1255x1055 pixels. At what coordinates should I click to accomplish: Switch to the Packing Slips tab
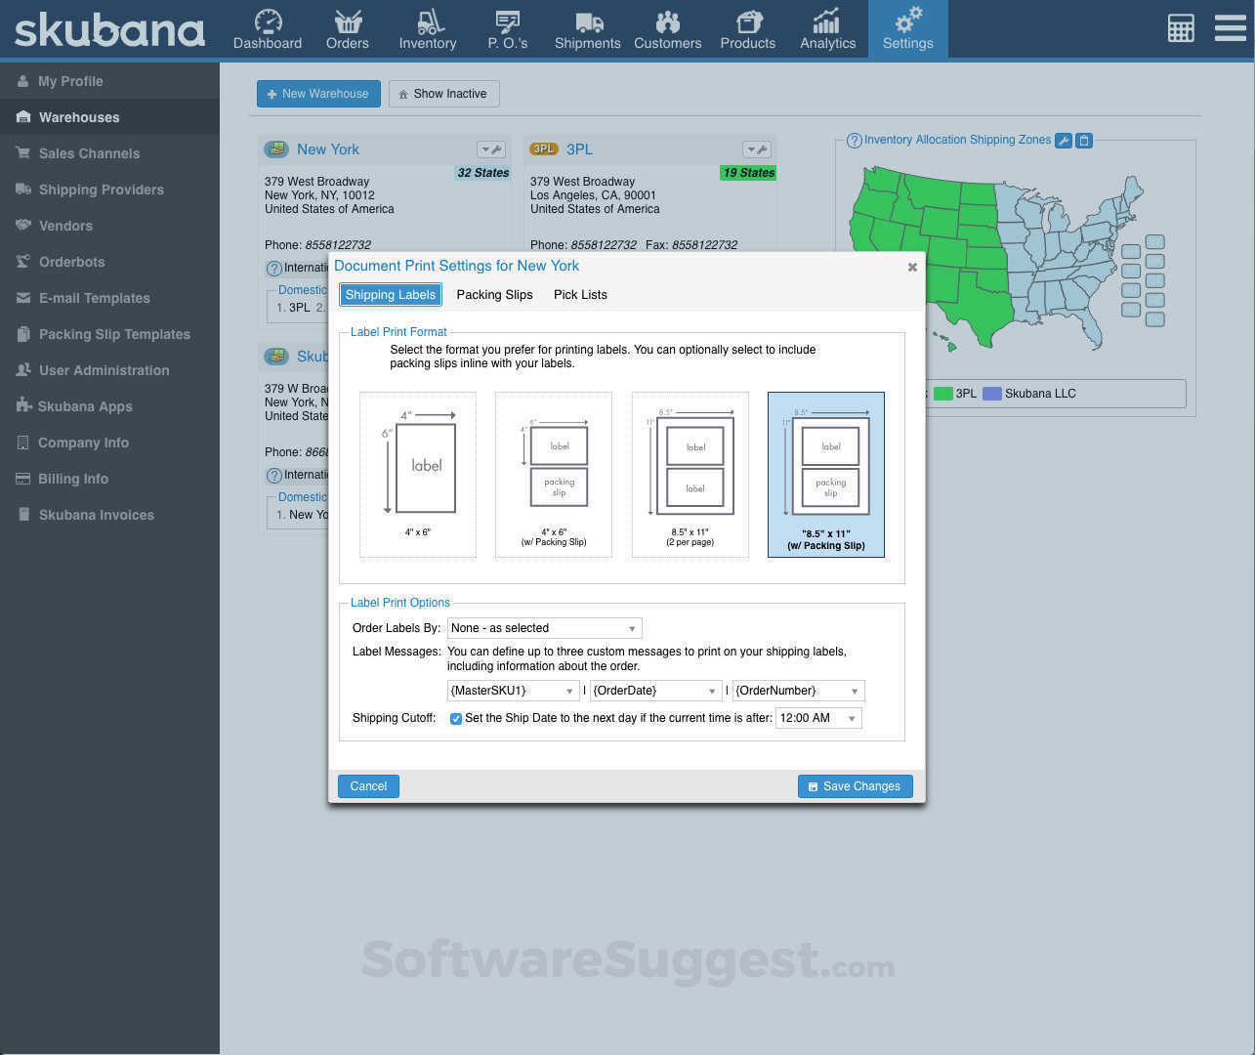494,294
